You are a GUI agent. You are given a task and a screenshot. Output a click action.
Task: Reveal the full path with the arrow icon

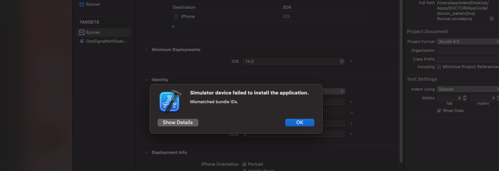492,19
